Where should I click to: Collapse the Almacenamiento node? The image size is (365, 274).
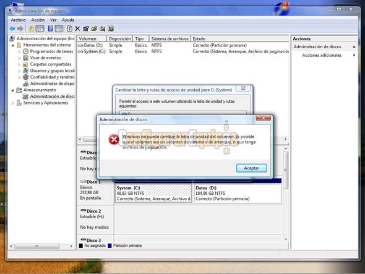(12, 90)
